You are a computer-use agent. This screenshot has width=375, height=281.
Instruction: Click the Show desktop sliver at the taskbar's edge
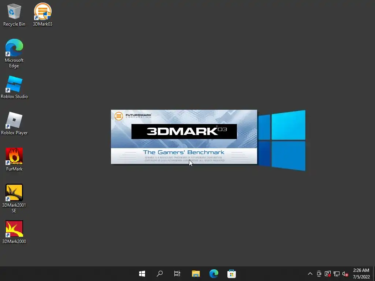[374, 274]
